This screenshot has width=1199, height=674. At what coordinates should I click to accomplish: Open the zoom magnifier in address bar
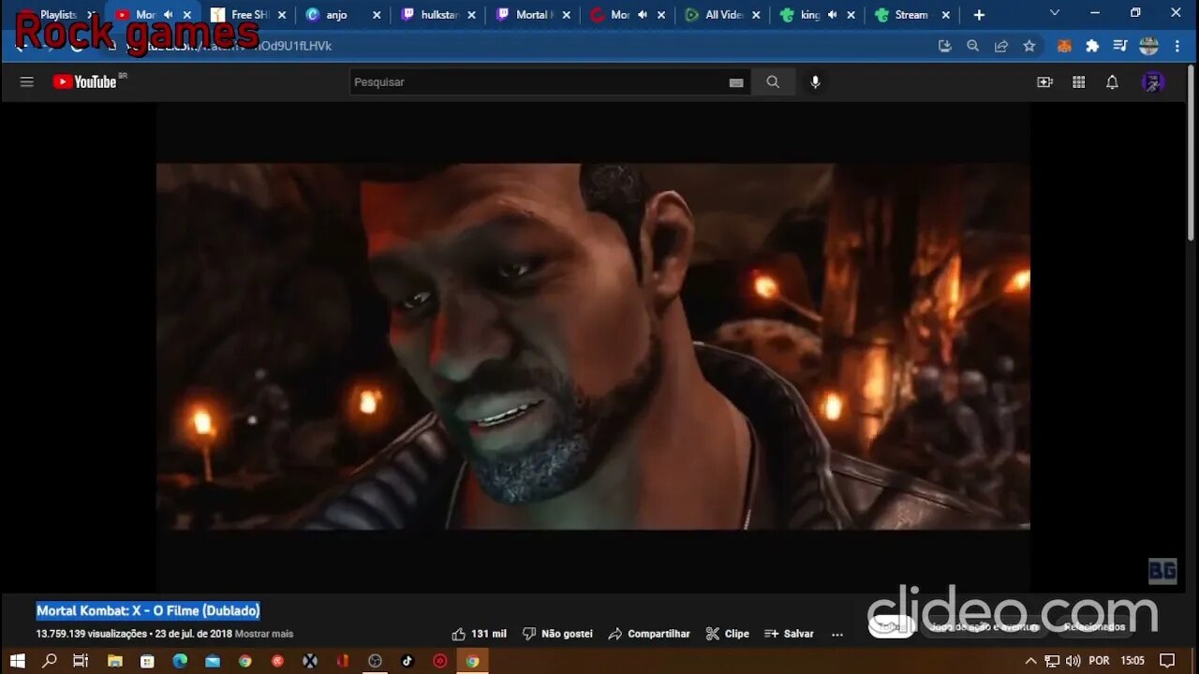[973, 46]
